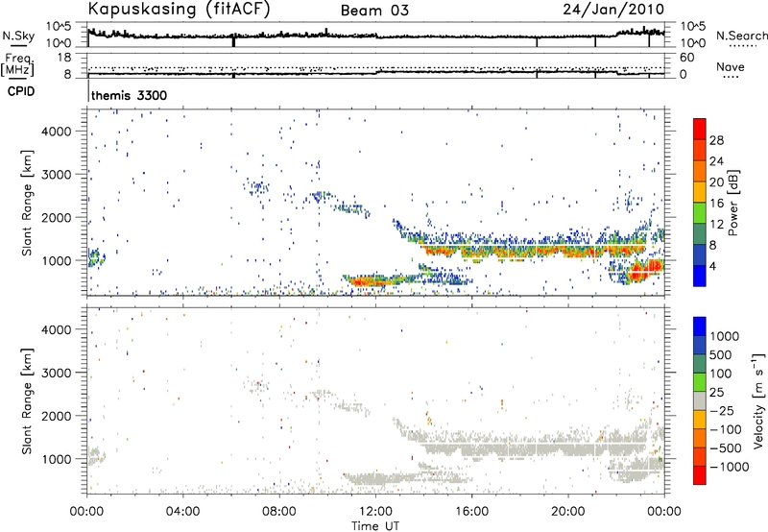Select the "08:00" time axis label
Screen dimensions: 768x532
(279, 511)
